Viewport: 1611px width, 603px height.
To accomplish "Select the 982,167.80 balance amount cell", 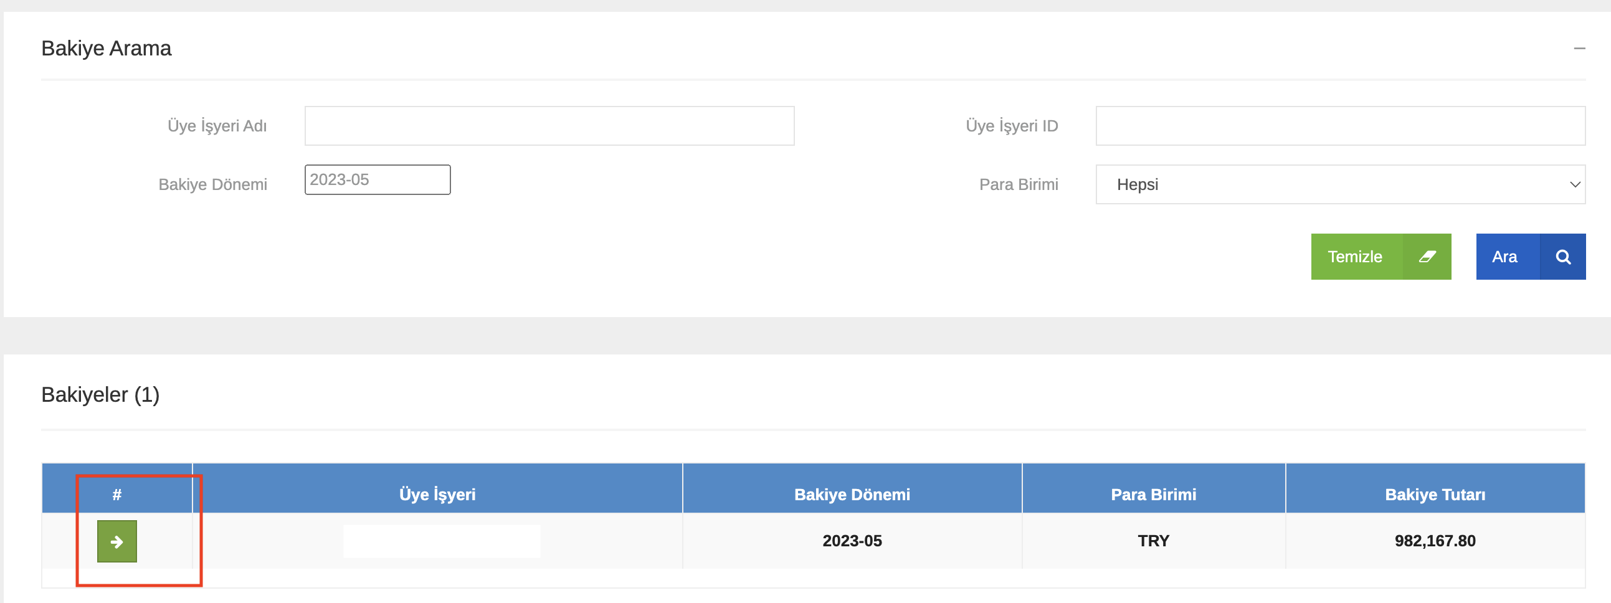I will pyautogui.click(x=1435, y=541).
